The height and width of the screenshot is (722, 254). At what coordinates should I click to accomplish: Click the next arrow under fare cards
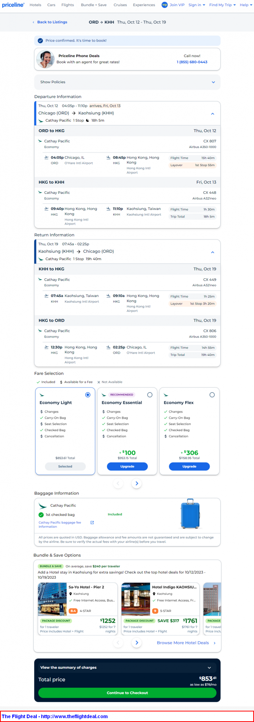pyautogui.click(x=136, y=484)
